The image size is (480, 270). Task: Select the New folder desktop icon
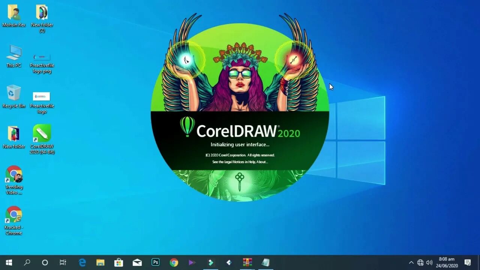point(14,137)
